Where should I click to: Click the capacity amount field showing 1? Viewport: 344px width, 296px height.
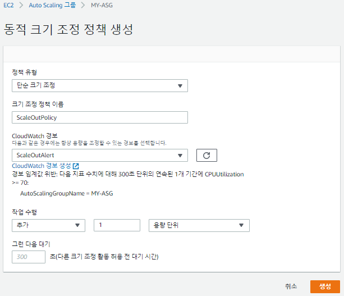click(x=117, y=225)
